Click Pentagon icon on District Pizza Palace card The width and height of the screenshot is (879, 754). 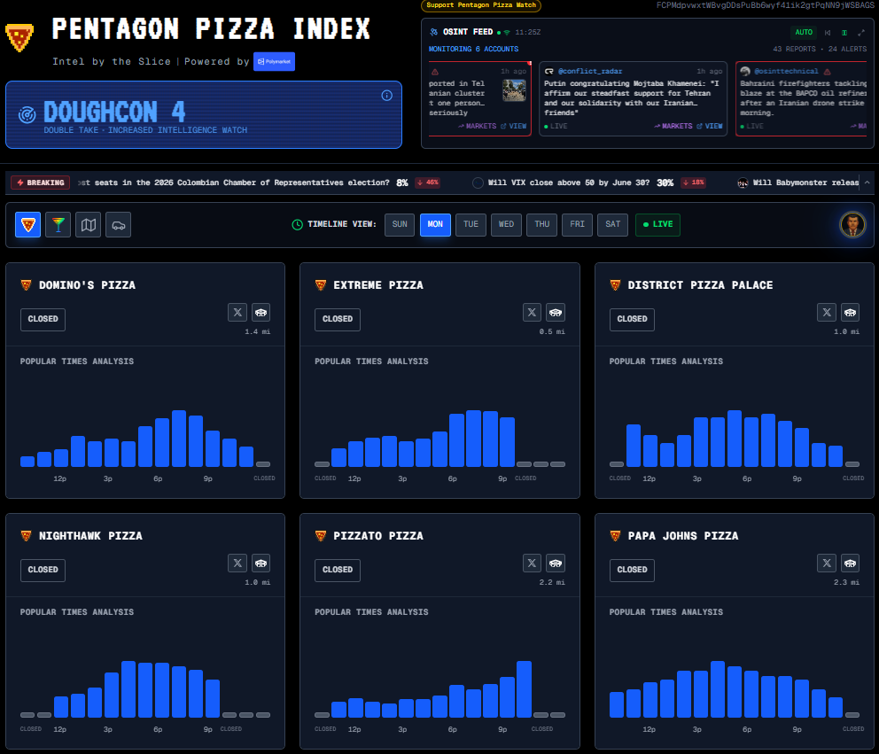pyautogui.click(x=851, y=312)
